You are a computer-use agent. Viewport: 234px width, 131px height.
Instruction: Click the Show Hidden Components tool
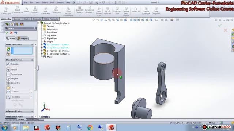[x=68, y=12]
